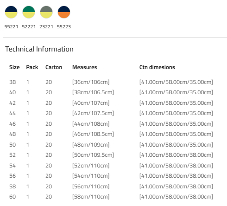Viewport: 227px width, 206px height.
Task: Click the Measures column header
Action: (x=85, y=67)
